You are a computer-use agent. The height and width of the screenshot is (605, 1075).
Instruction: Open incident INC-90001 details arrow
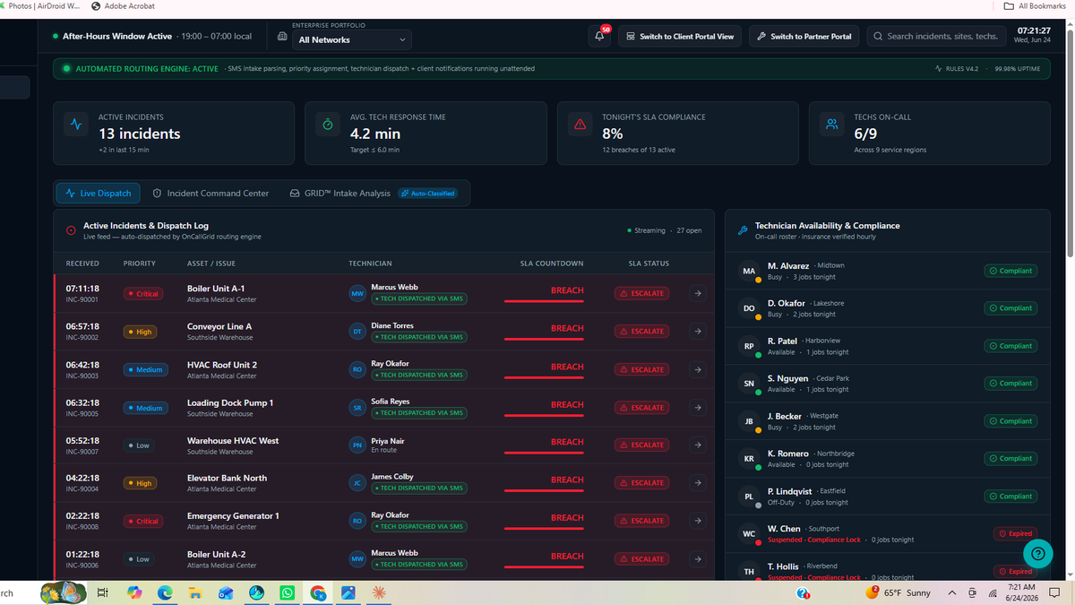pyautogui.click(x=698, y=293)
